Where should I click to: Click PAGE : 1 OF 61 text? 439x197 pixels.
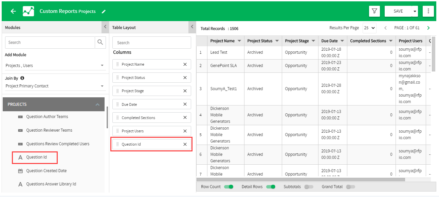[x=407, y=28]
